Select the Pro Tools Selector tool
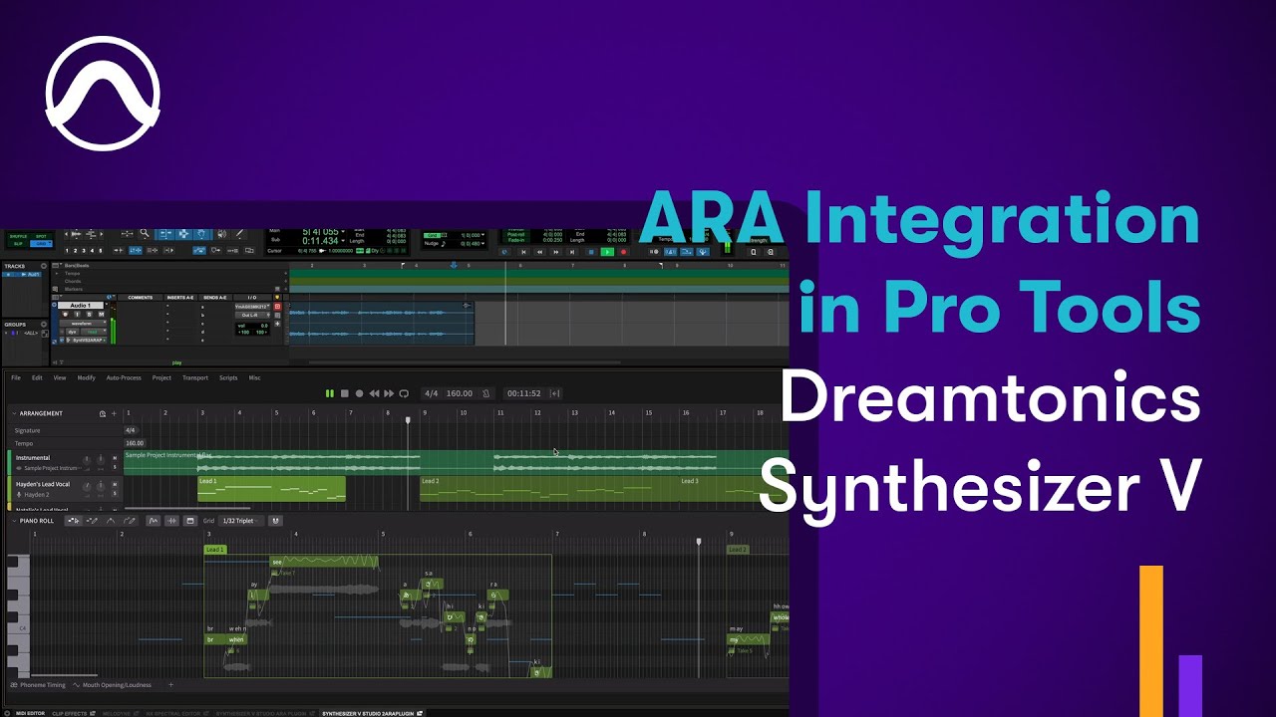1276x717 pixels. click(x=184, y=233)
